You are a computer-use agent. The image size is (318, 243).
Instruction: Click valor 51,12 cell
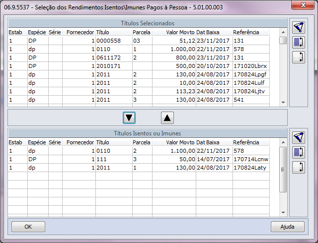coord(174,41)
